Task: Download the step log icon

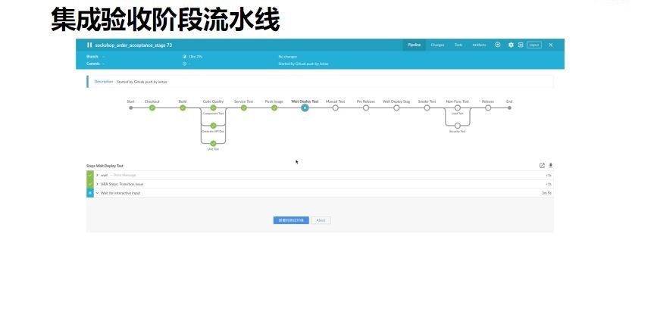Action: 551,165
